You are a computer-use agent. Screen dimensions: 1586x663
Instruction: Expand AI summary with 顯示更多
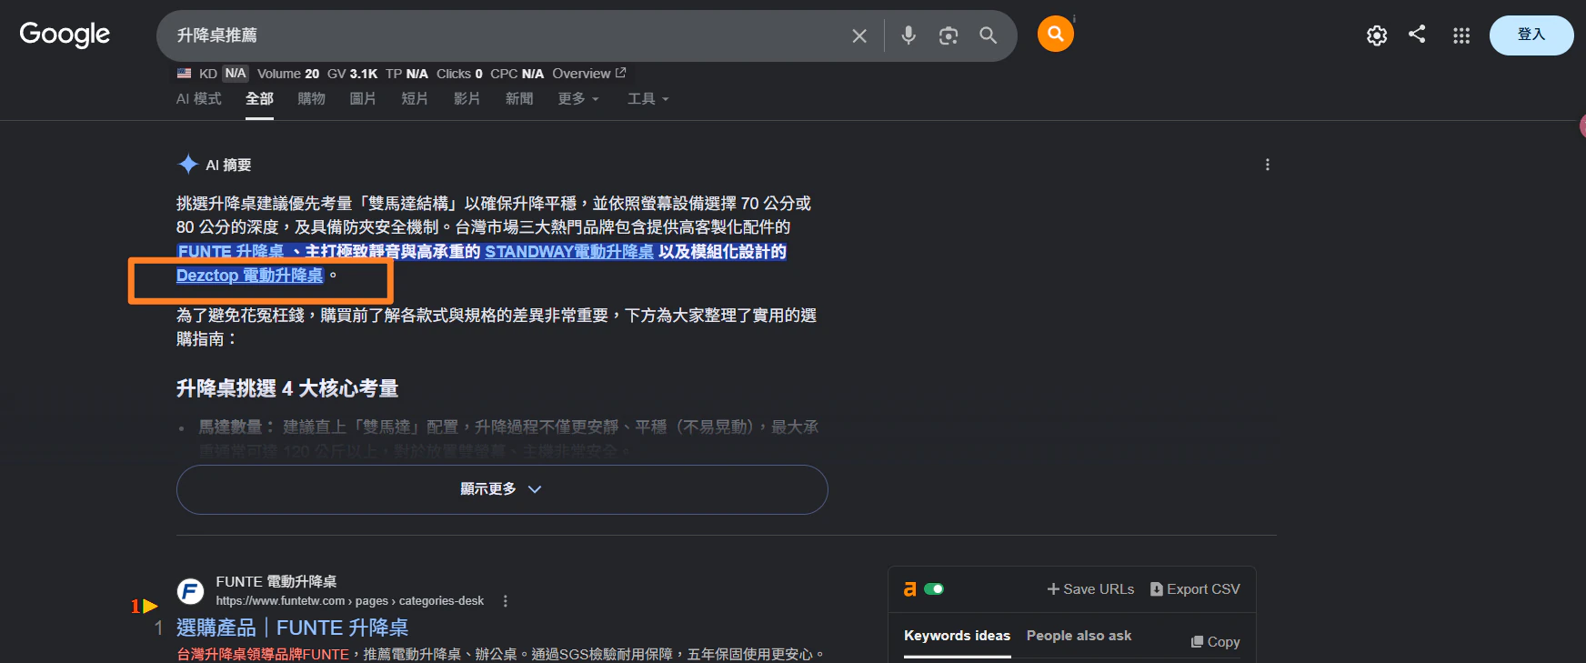tap(502, 489)
